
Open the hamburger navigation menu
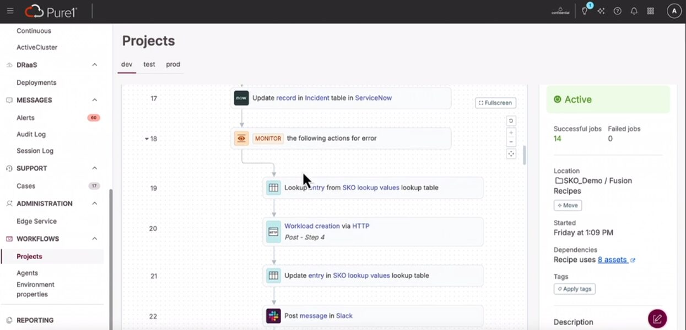10,11
